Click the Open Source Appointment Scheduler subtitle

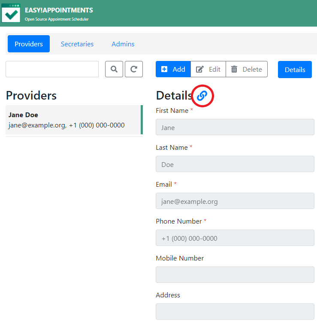point(57,19)
